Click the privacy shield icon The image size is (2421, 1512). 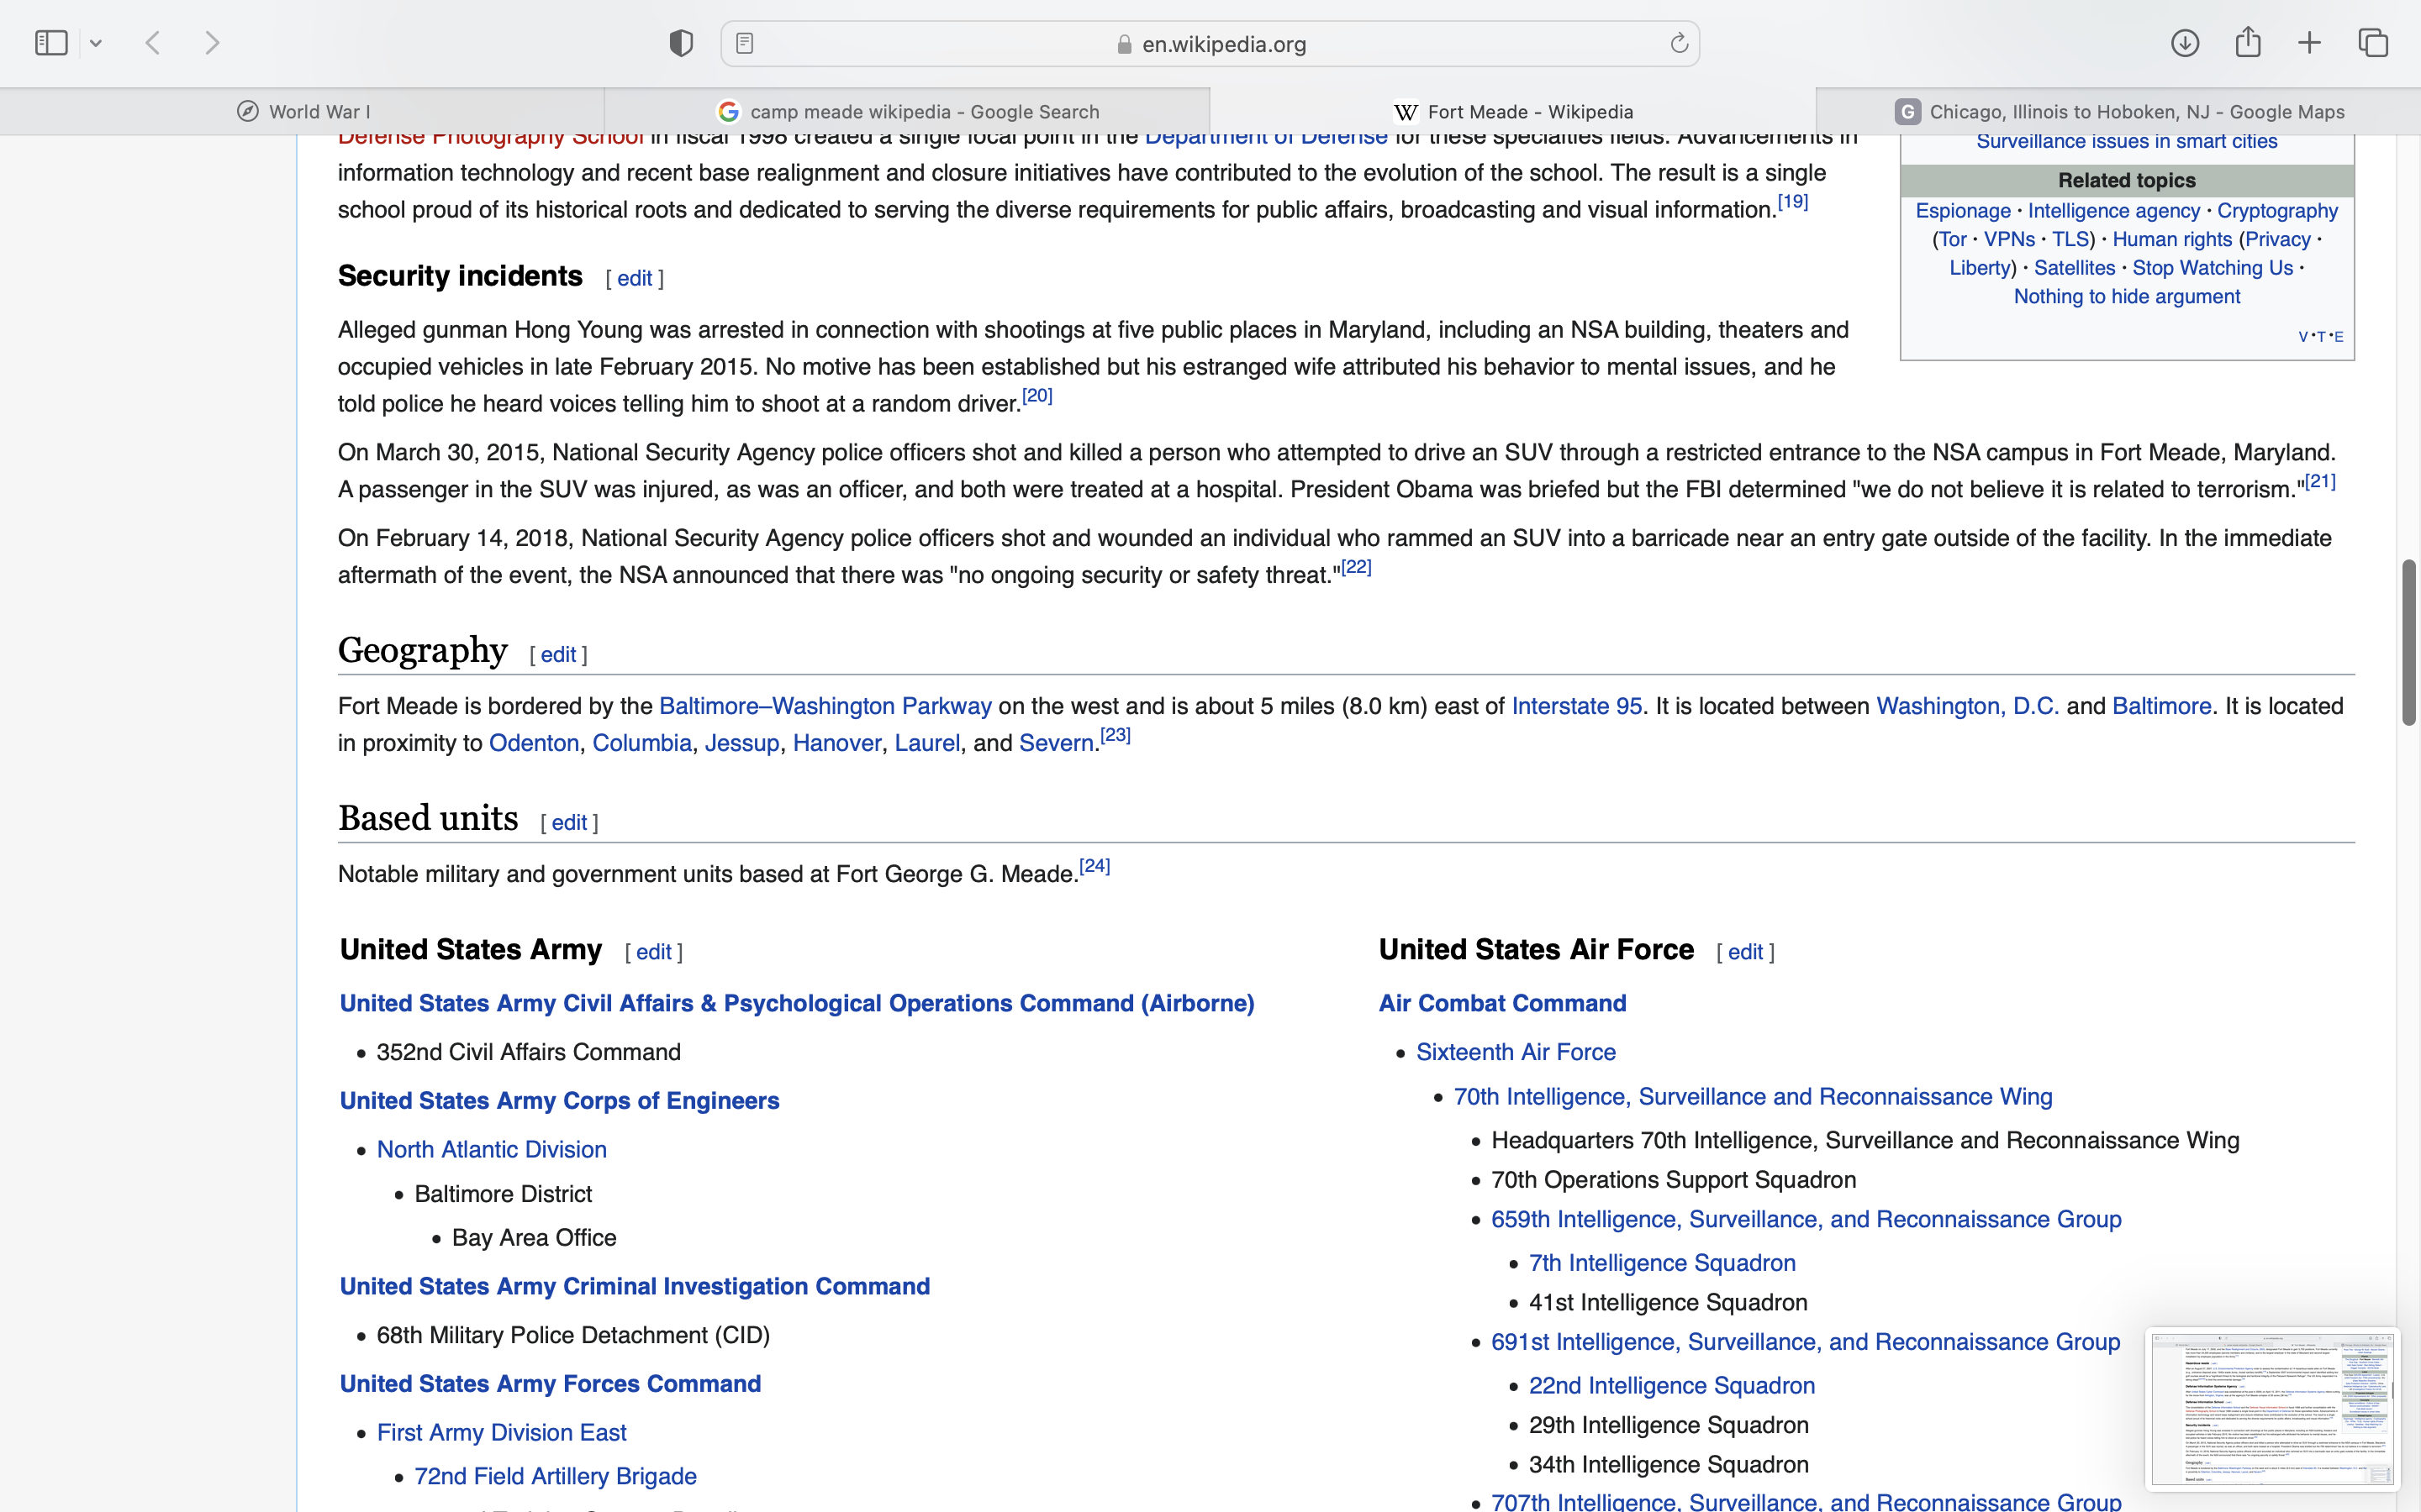click(681, 43)
